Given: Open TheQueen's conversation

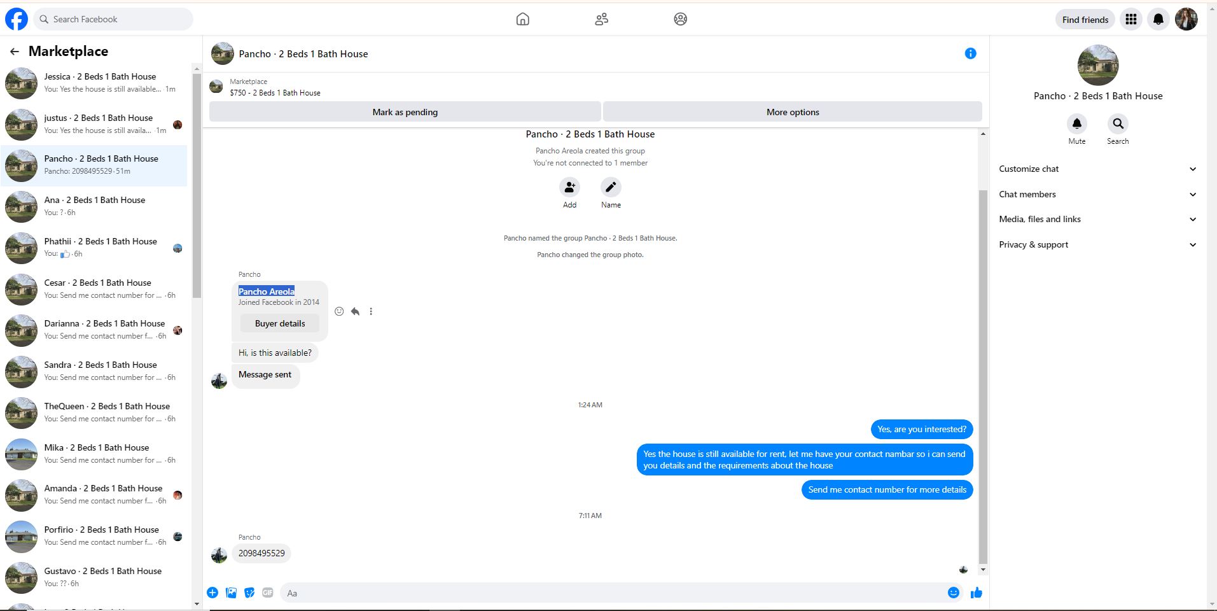Looking at the screenshot, I should [95, 412].
